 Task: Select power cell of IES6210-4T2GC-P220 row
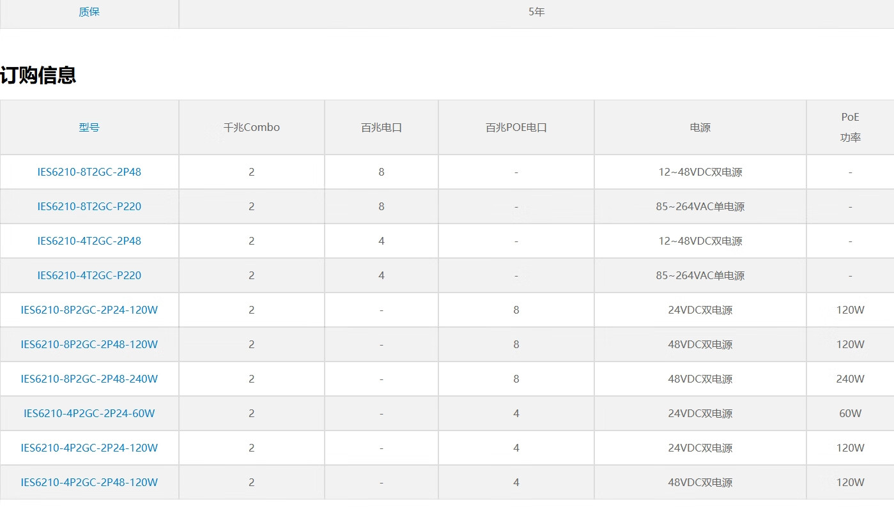point(700,275)
